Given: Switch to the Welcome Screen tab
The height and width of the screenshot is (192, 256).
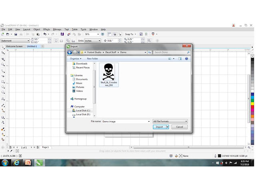Looking at the screenshot, I should [x=14, y=46].
